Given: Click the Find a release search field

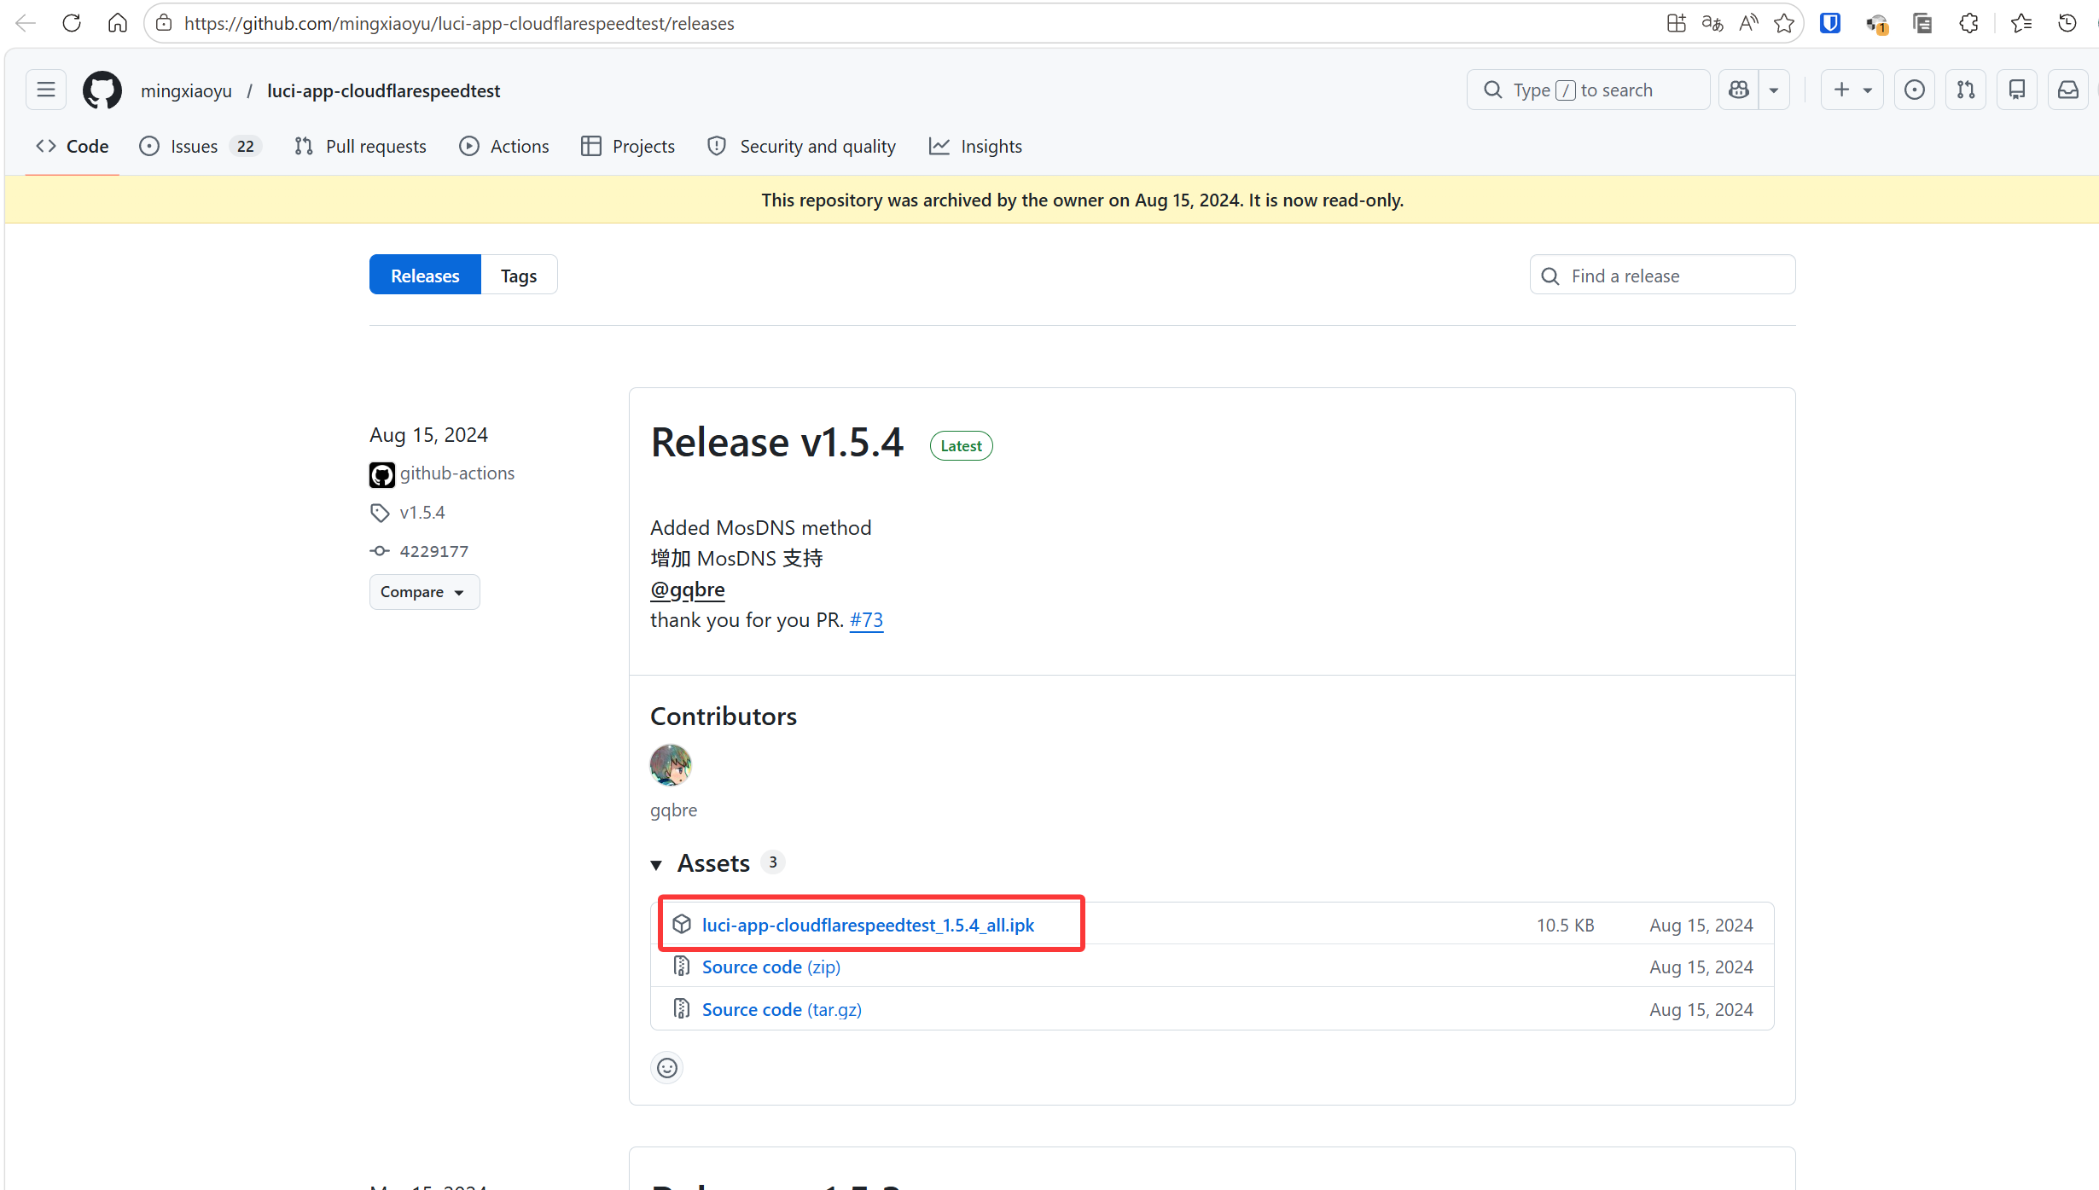Looking at the screenshot, I should click(x=1672, y=276).
